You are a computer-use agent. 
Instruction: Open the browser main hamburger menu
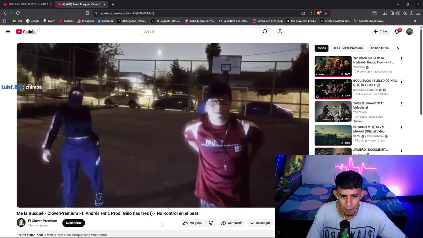(418, 13)
